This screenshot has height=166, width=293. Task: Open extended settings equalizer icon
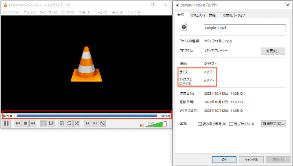(x=51, y=123)
